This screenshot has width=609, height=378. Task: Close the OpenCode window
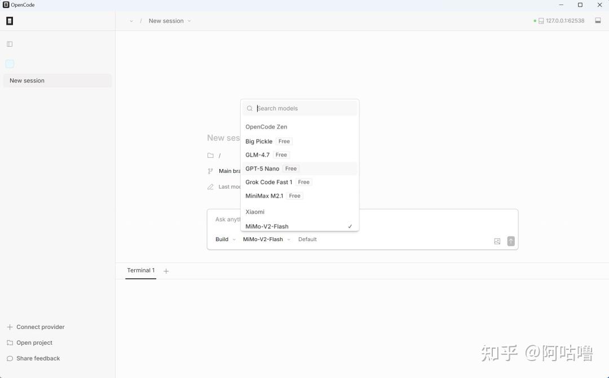pyautogui.click(x=599, y=5)
